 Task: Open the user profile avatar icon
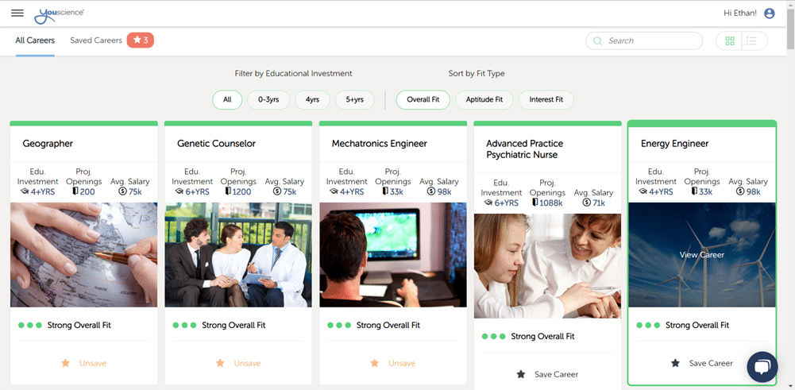click(x=769, y=14)
